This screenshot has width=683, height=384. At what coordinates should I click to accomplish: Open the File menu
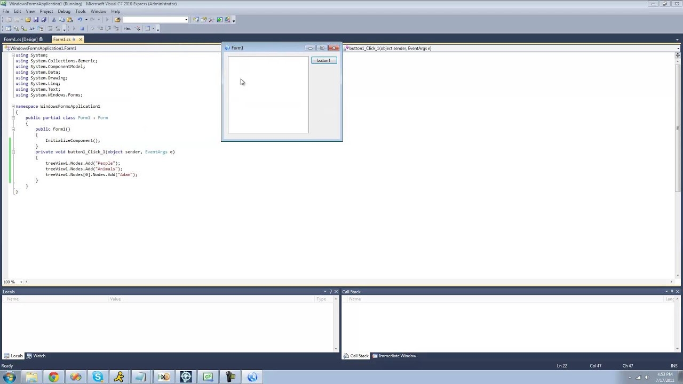[5, 11]
